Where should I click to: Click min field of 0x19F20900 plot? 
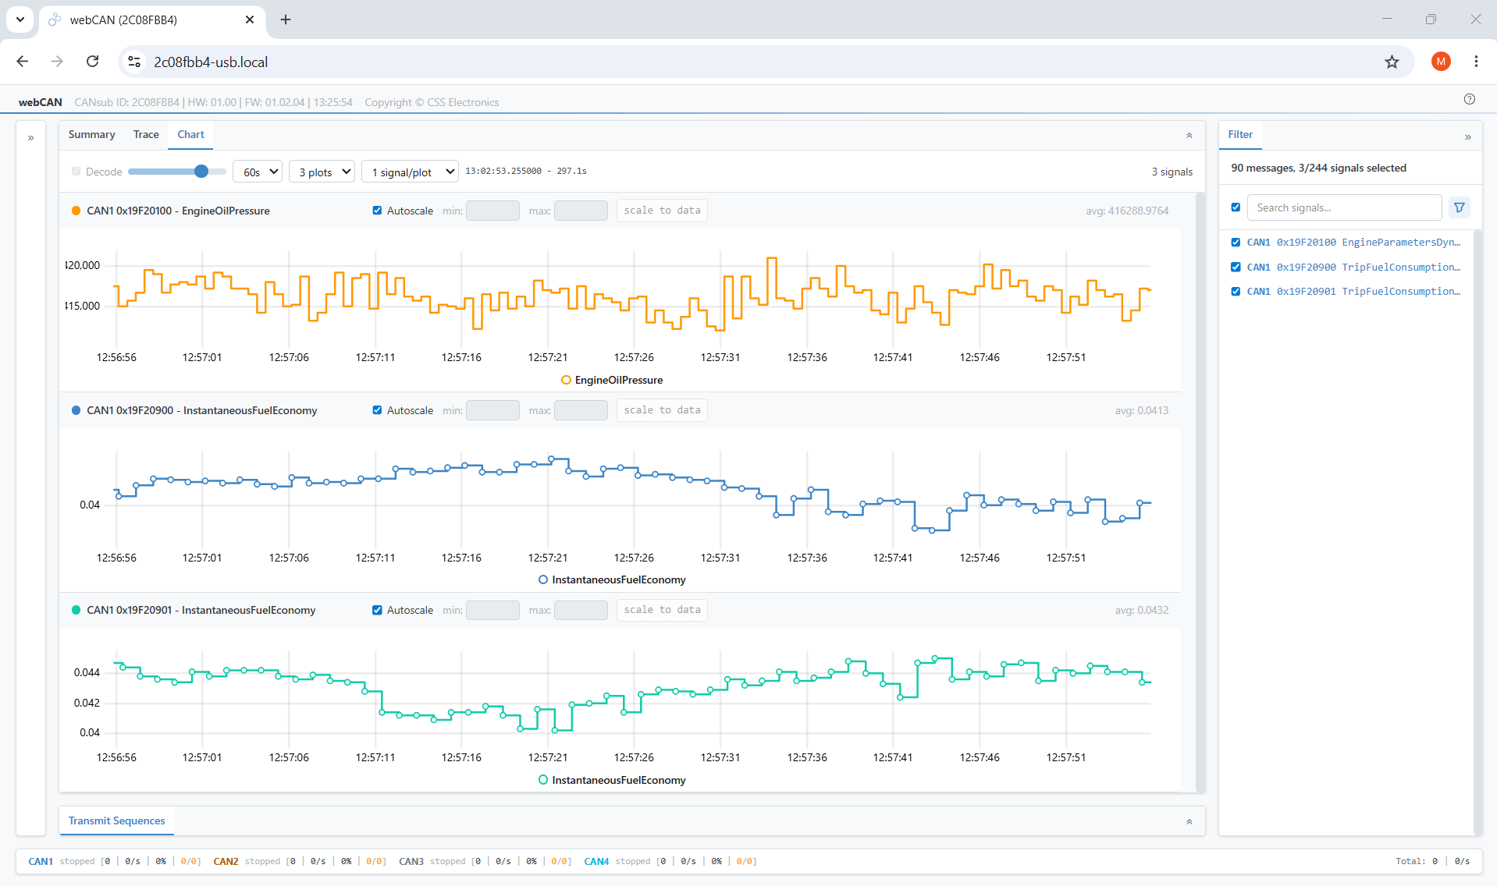[492, 410]
